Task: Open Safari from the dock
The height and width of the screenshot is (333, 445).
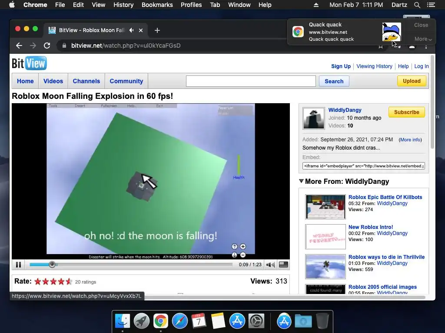Action: click(x=179, y=321)
